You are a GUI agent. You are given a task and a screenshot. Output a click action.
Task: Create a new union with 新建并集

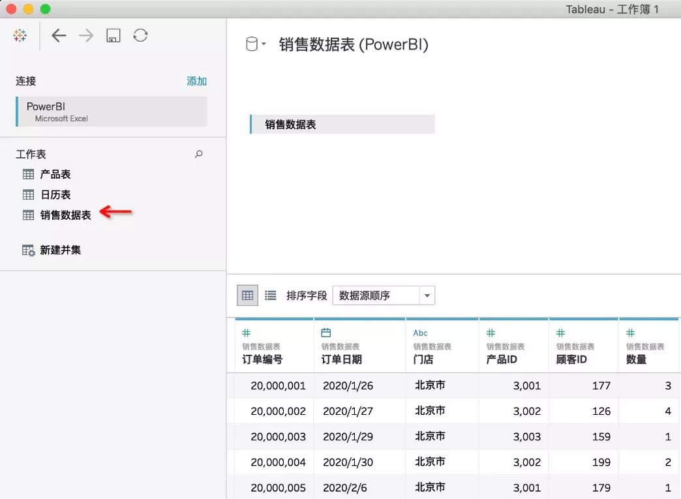coord(61,250)
